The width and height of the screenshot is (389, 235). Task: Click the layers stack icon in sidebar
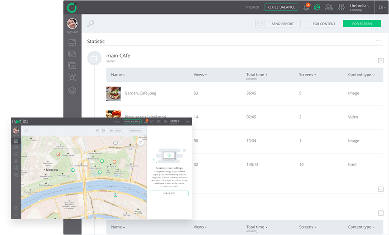pyautogui.click(x=72, y=90)
